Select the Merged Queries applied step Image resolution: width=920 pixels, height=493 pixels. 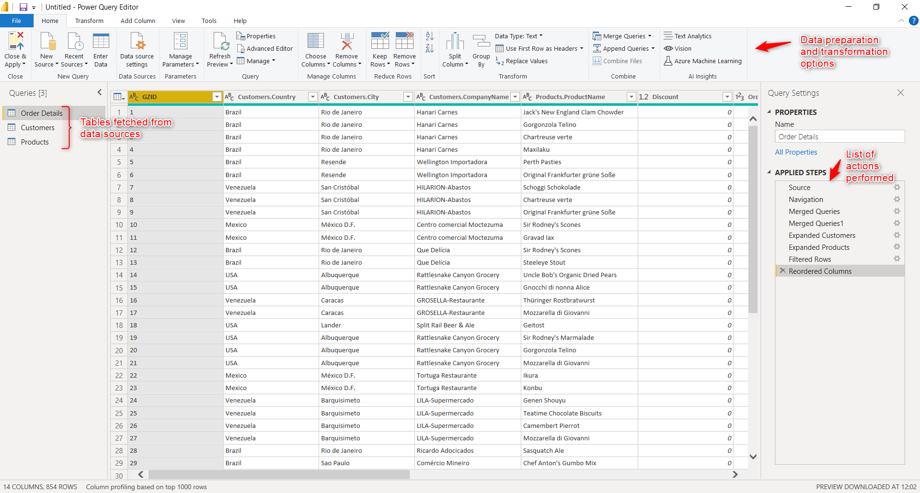click(814, 211)
